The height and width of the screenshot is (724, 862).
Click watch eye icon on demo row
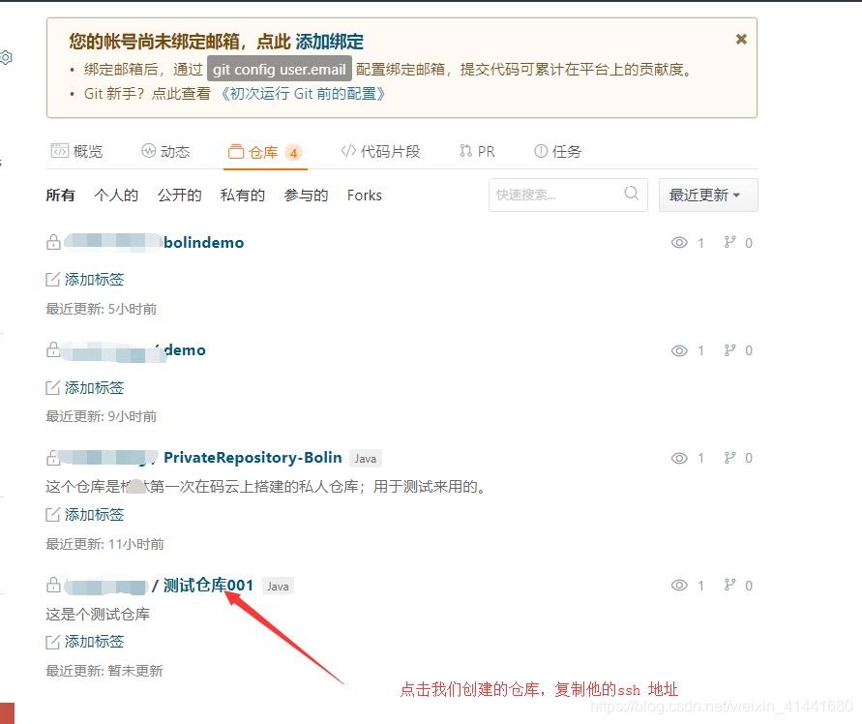tap(679, 350)
